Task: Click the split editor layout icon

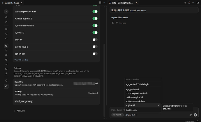Action: pyautogui.click(x=100, y=3)
